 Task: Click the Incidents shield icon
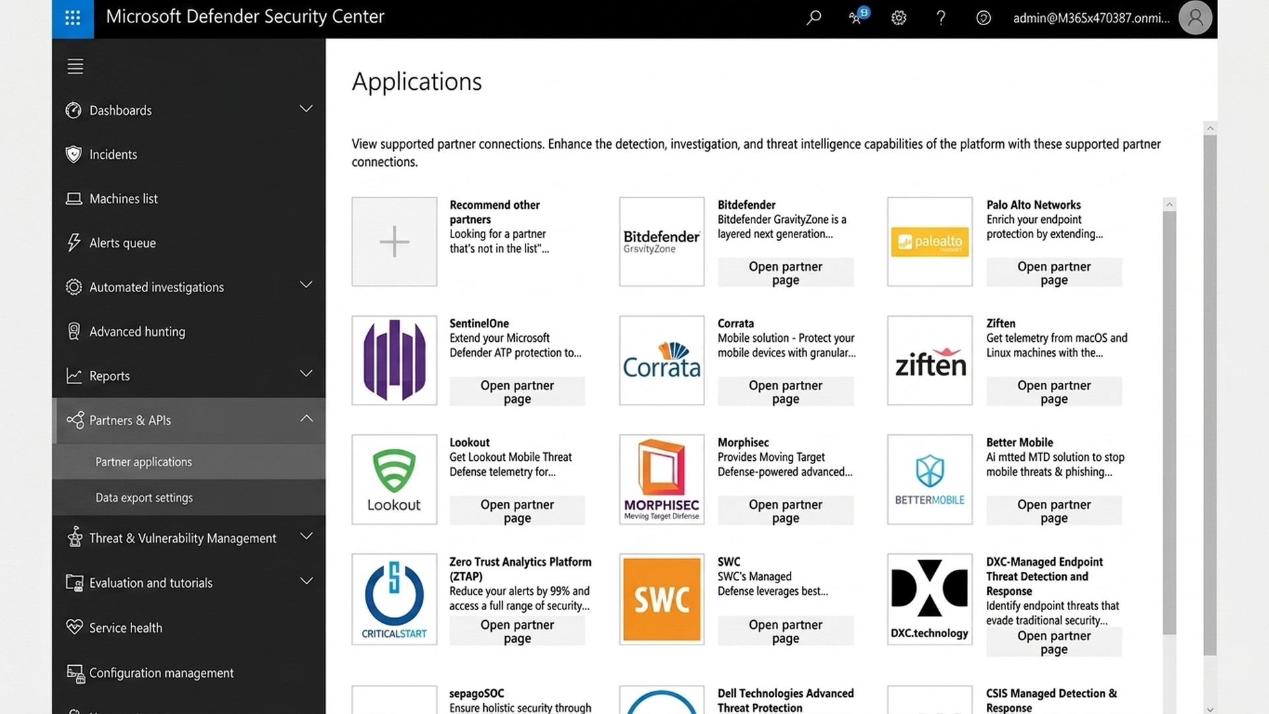(x=73, y=154)
